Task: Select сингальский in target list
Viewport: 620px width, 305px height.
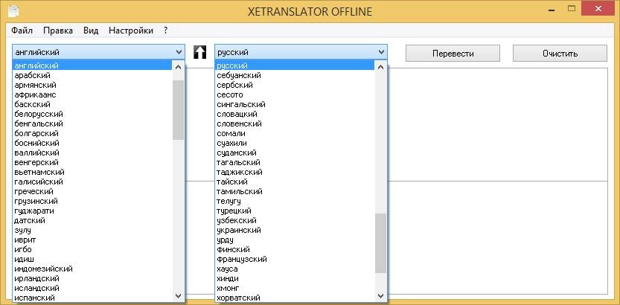Action: (x=295, y=104)
